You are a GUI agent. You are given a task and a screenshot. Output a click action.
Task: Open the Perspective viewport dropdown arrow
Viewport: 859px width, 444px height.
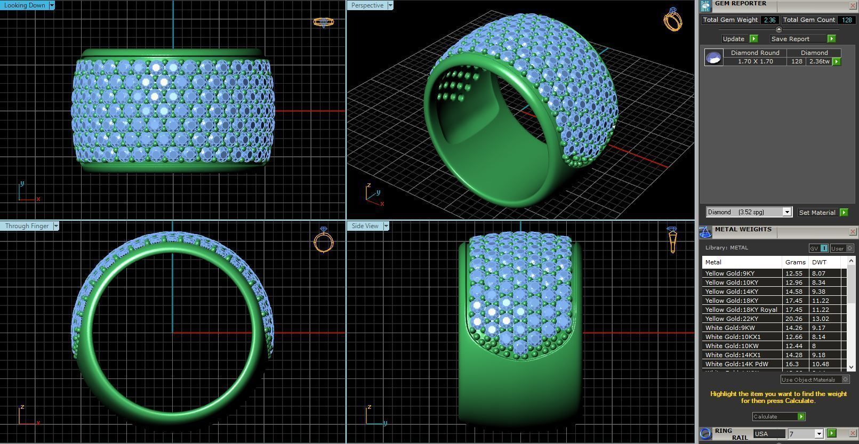390,5
